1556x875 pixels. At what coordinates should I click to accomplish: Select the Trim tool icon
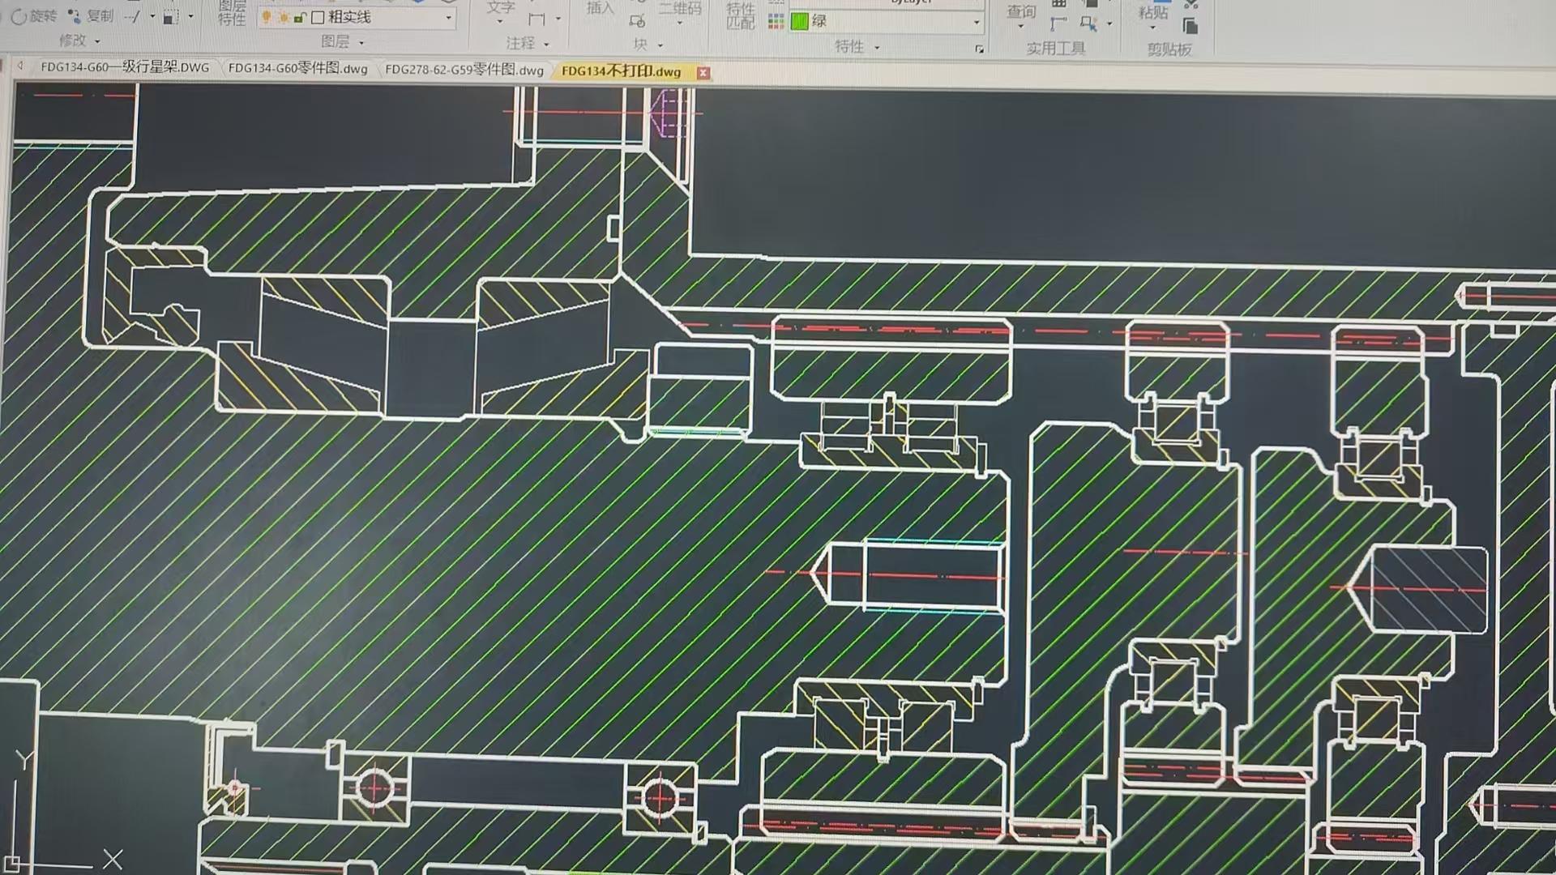click(134, 16)
